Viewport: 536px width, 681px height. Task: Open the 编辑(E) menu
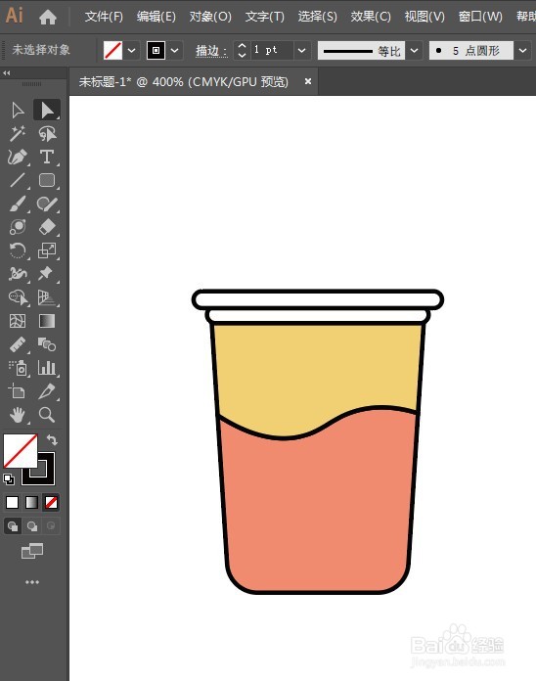pos(156,17)
